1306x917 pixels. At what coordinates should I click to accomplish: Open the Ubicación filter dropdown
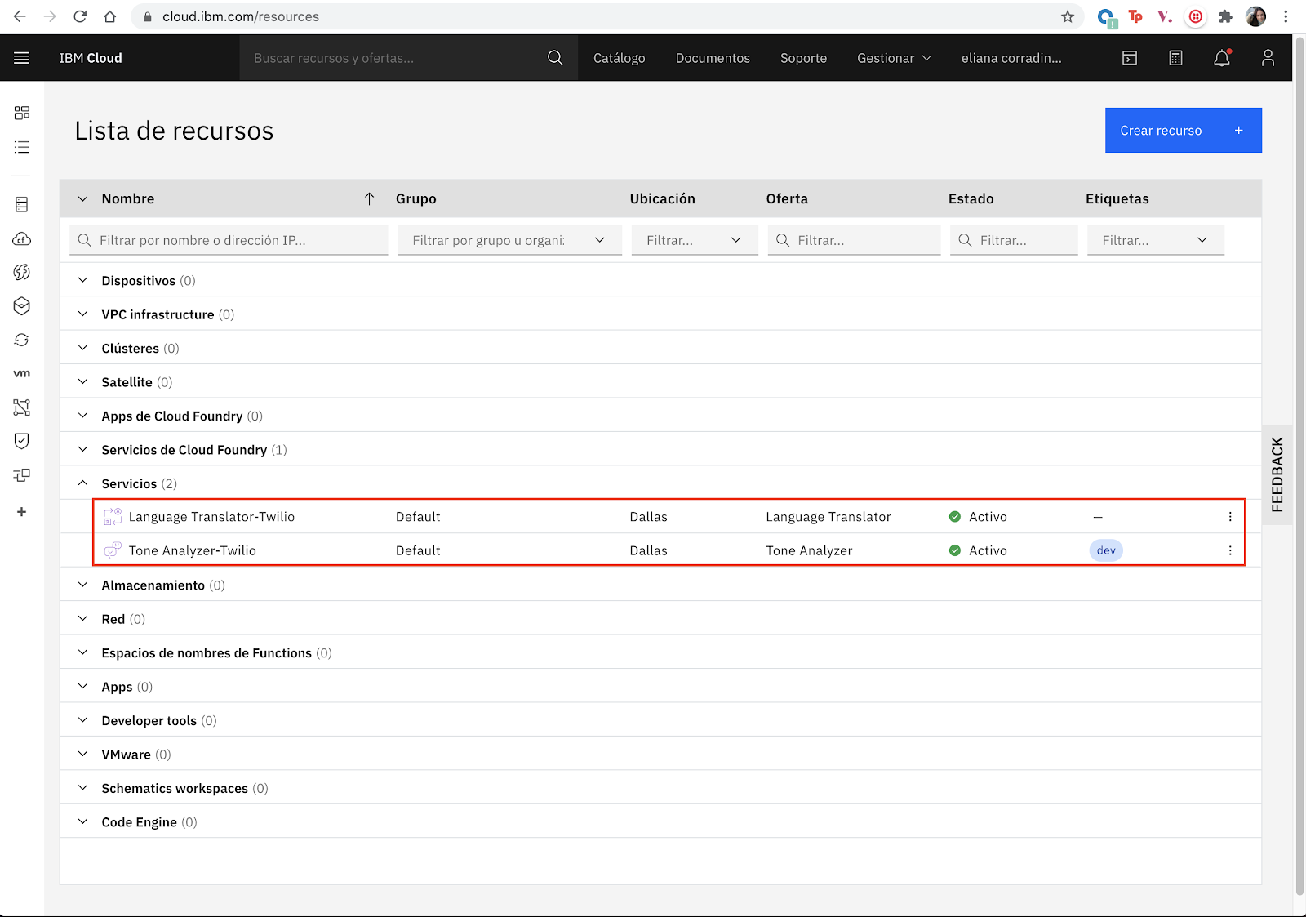(695, 240)
